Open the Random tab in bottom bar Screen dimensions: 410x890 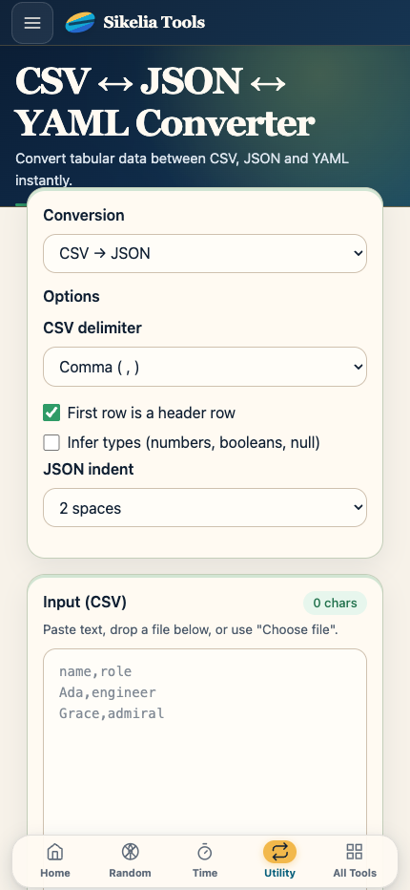pyautogui.click(x=130, y=860)
